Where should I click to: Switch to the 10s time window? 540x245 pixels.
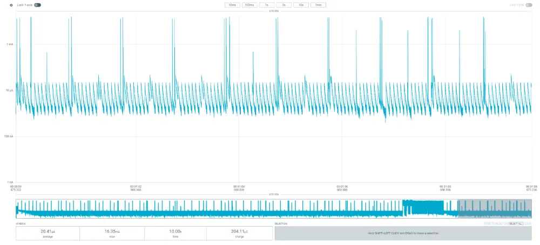coord(301,5)
